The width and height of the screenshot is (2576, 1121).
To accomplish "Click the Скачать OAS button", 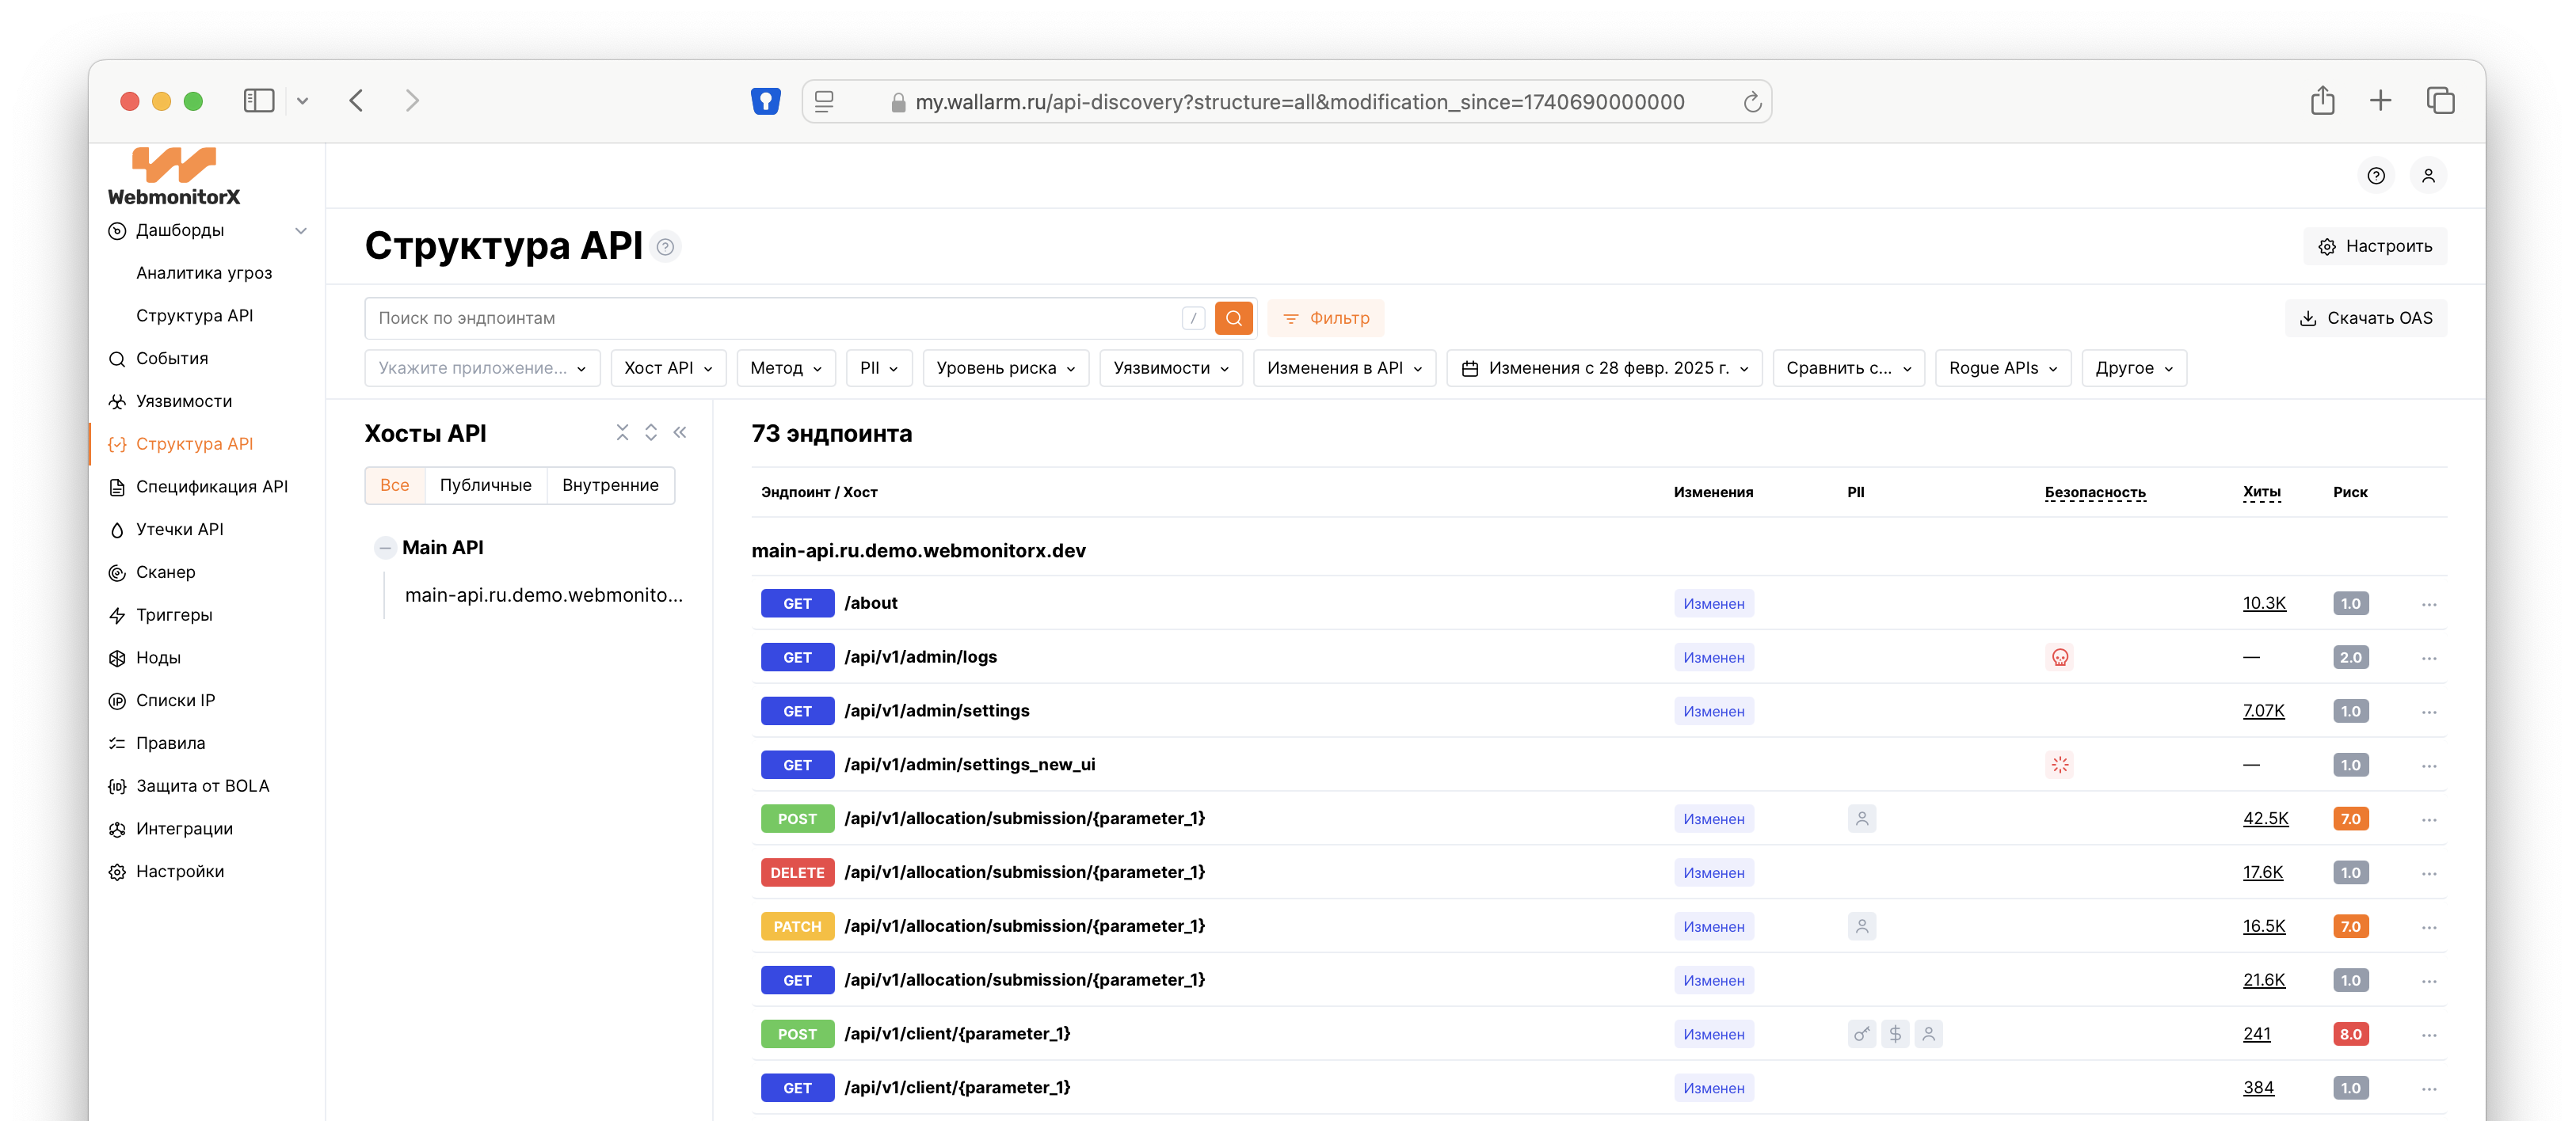I will click(x=2365, y=317).
